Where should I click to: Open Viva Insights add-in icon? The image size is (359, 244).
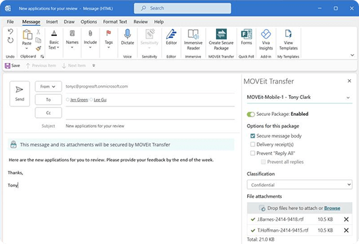(x=266, y=34)
